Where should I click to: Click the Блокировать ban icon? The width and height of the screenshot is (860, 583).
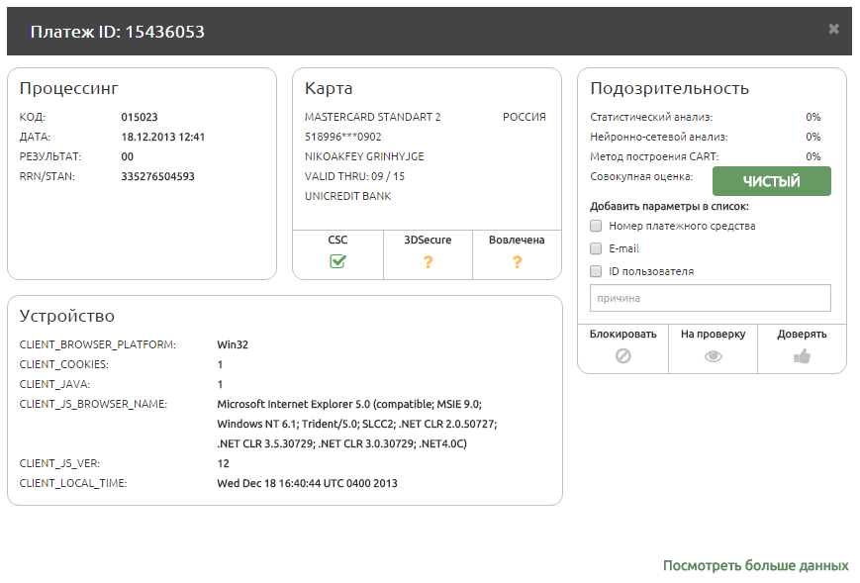tap(622, 356)
